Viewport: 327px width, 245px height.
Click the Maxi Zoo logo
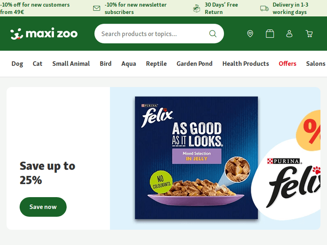click(x=44, y=34)
